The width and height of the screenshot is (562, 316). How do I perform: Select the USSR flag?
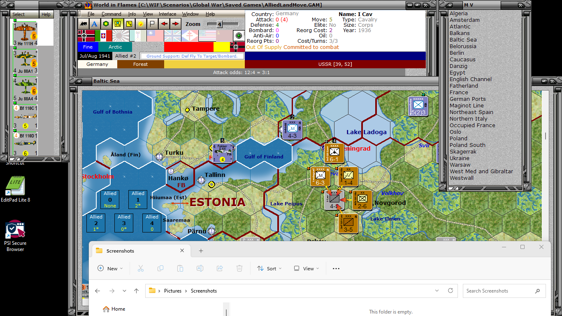(224, 36)
